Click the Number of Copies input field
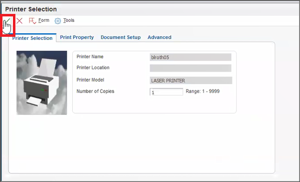This screenshot has height=182, width=300. (166, 92)
